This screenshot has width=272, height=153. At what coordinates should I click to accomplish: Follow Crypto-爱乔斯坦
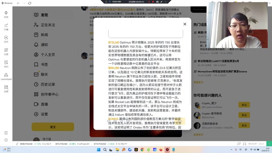(x=244, y=115)
